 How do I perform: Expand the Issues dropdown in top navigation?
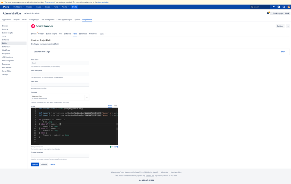click(39, 7)
